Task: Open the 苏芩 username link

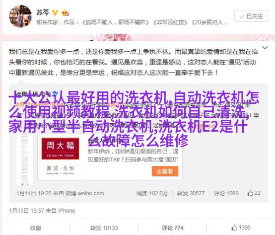Action: 43,12
